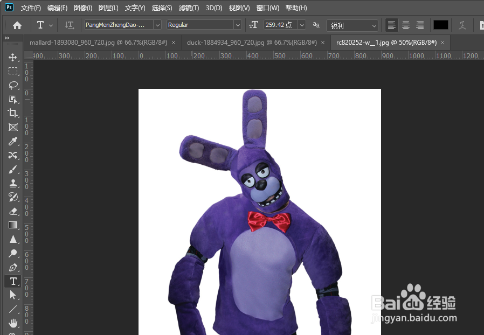
Task: Open the 编辑(E) menu
Action: (x=57, y=8)
